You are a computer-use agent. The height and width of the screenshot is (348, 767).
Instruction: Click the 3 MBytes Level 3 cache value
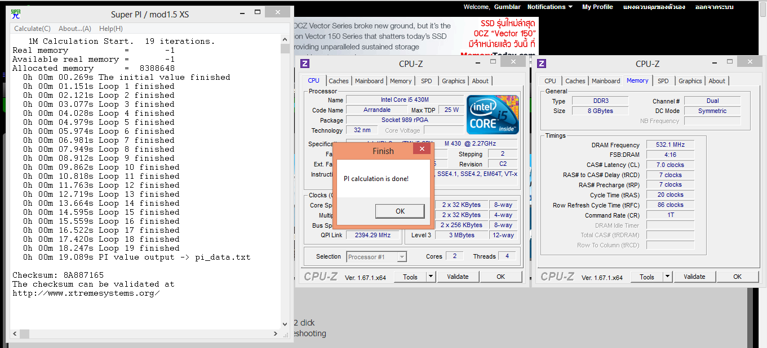pyautogui.click(x=462, y=235)
